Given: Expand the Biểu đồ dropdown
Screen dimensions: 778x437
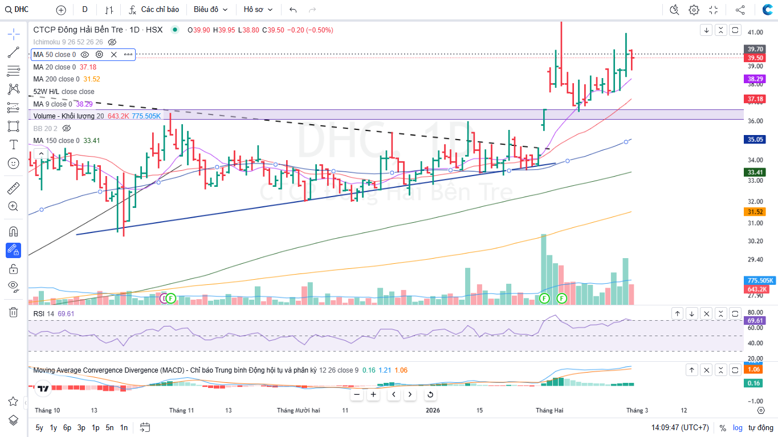Looking at the screenshot, I should 210,10.
